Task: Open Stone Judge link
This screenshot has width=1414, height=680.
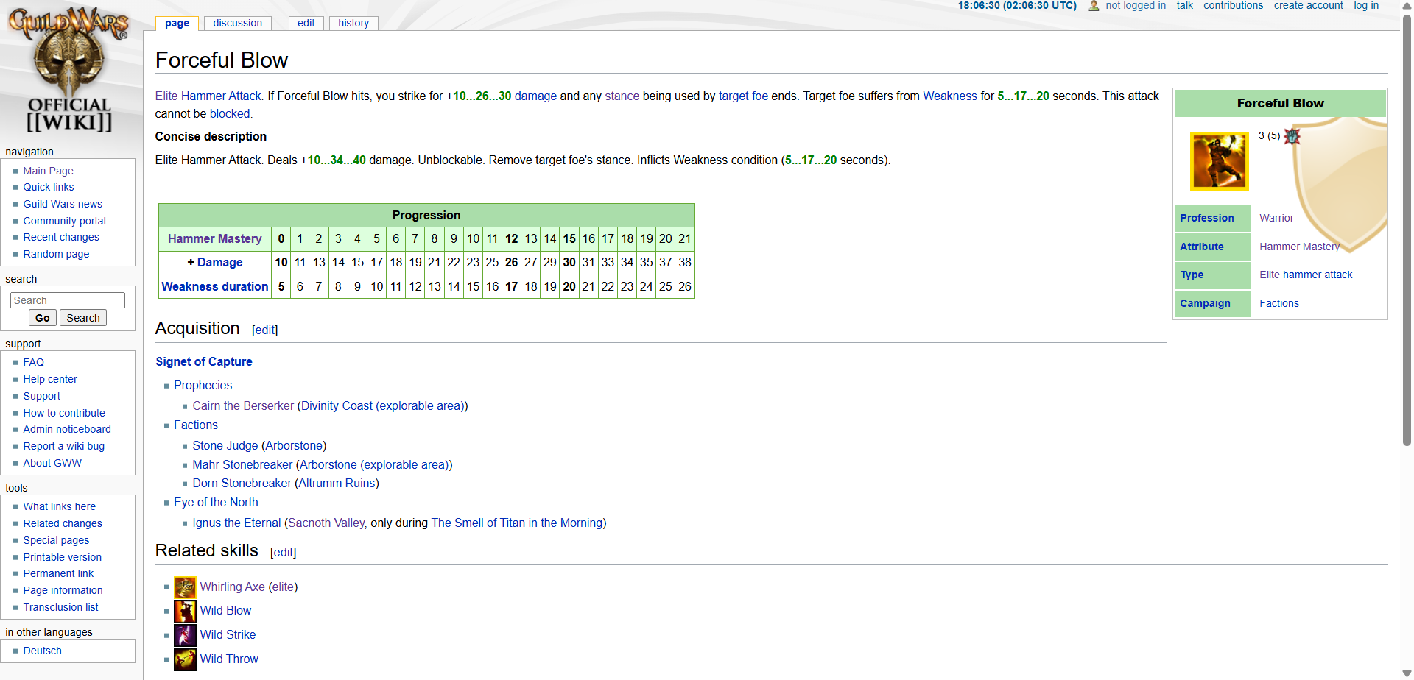Action: pyautogui.click(x=225, y=446)
